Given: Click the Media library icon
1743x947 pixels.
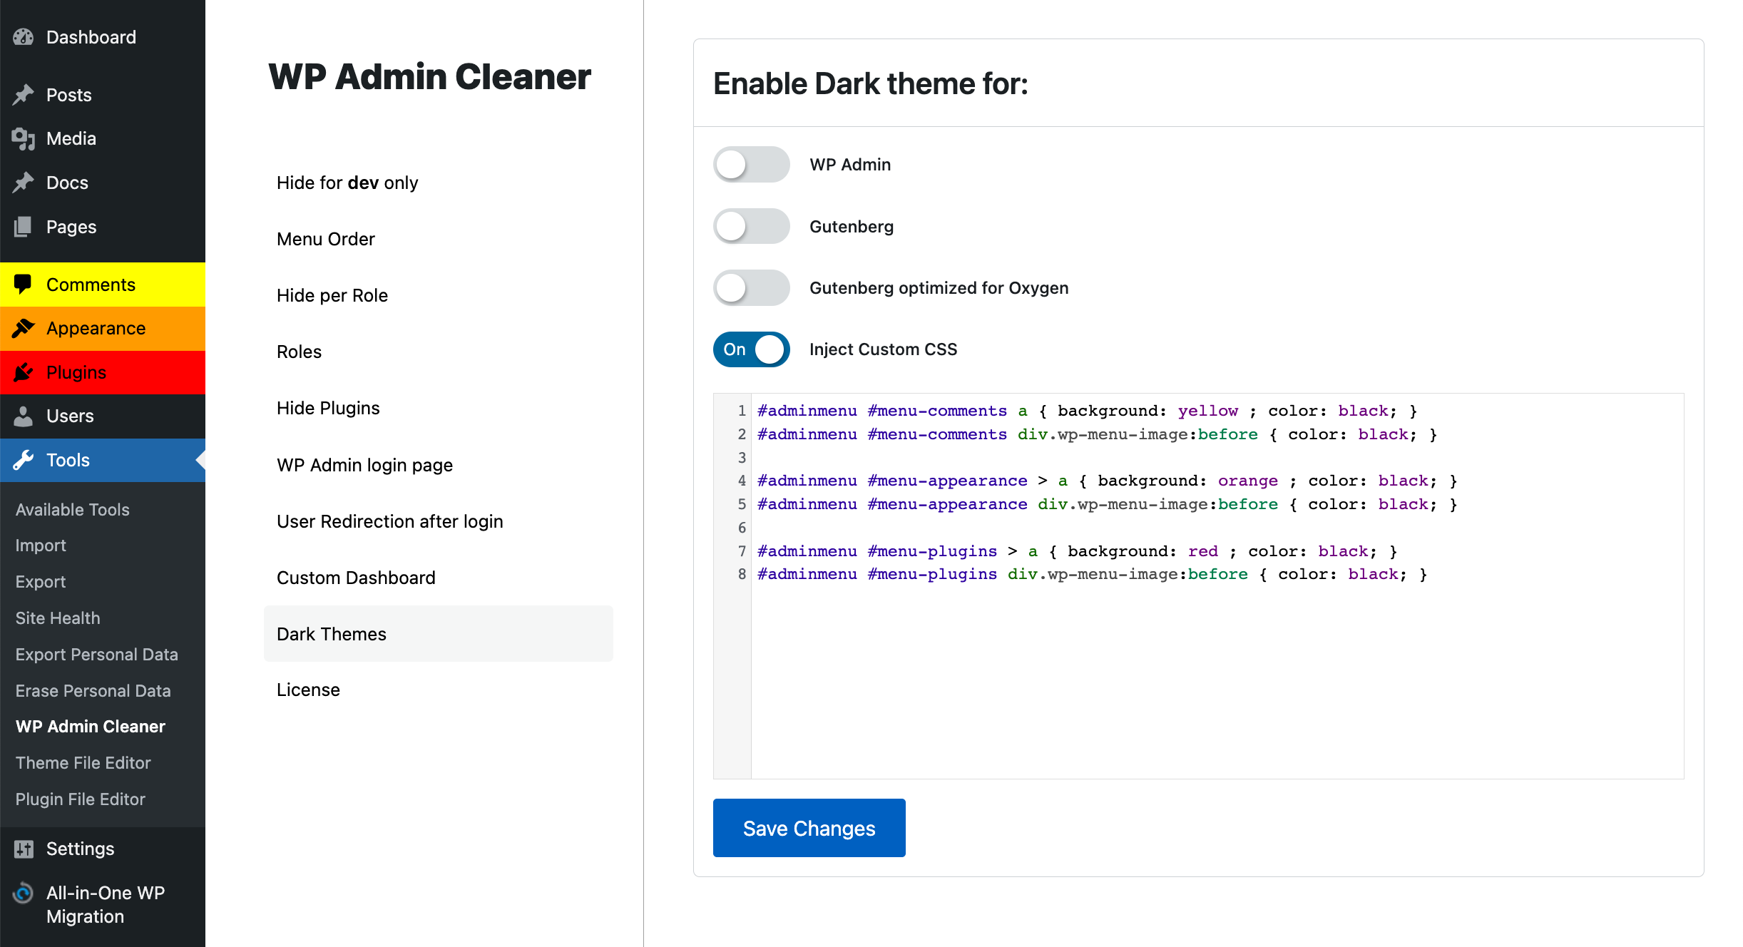Looking at the screenshot, I should click(x=24, y=138).
